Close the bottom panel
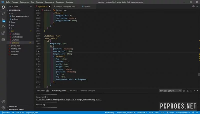Image resolution: width=200 pixels, height=114 pixels. click(x=197, y=91)
